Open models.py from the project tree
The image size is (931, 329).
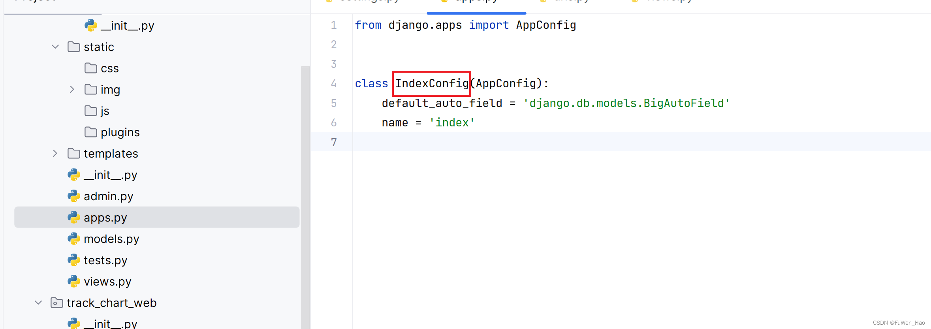111,239
